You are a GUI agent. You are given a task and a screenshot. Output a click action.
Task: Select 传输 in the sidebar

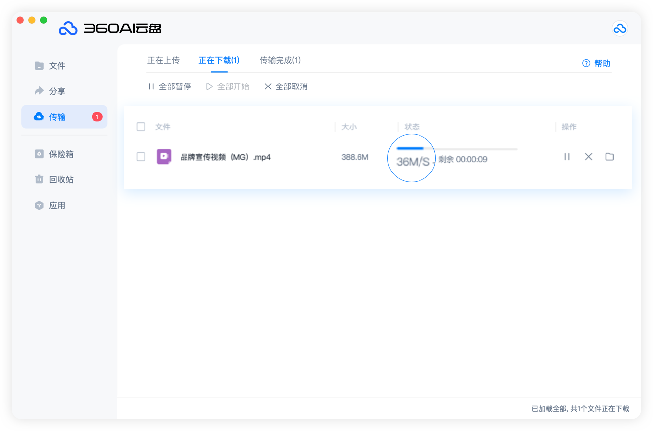pyautogui.click(x=64, y=117)
